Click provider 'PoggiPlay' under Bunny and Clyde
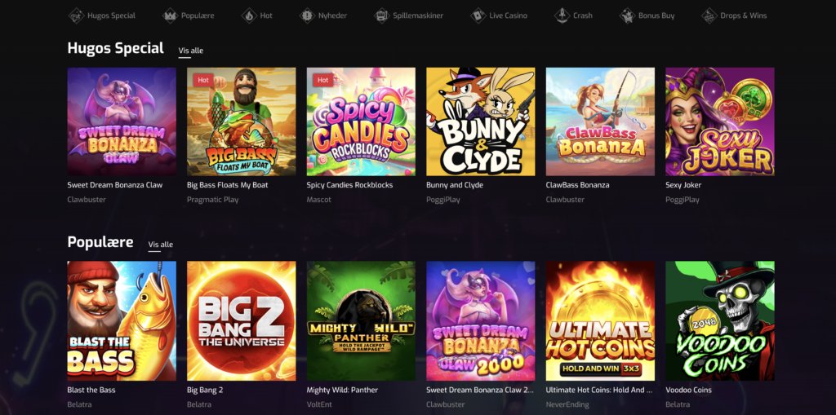836x415 pixels. [x=443, y=200]
